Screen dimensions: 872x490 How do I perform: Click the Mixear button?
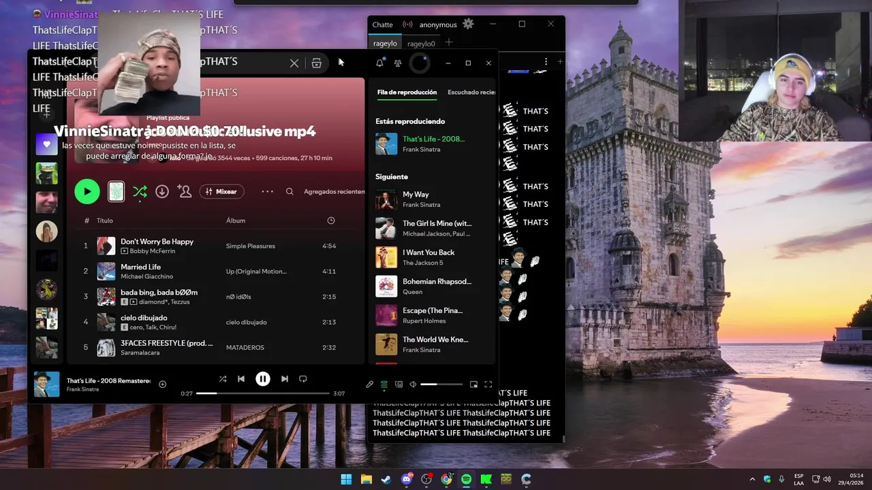(x=221, y=192)
